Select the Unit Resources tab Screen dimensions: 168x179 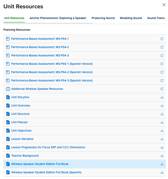click(x=14, y=18)
